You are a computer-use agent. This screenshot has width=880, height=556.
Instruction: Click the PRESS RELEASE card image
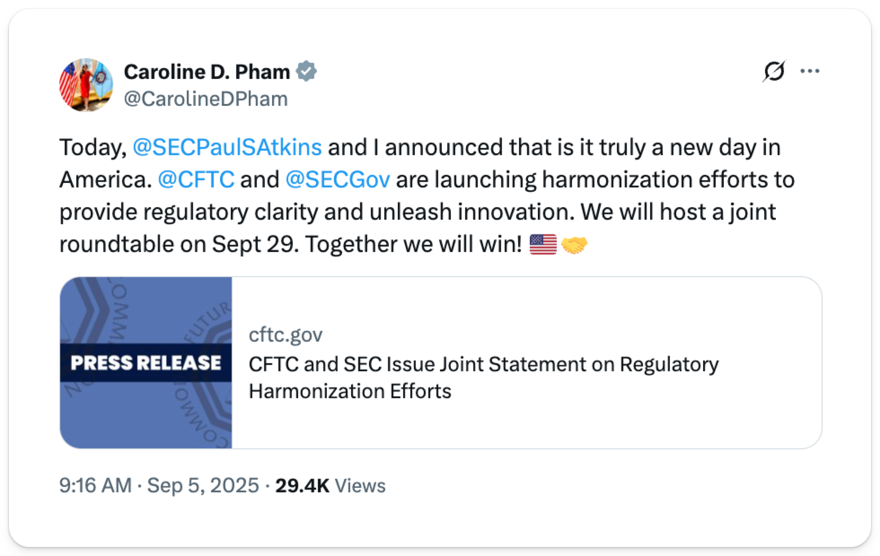[x=146, y=314]
